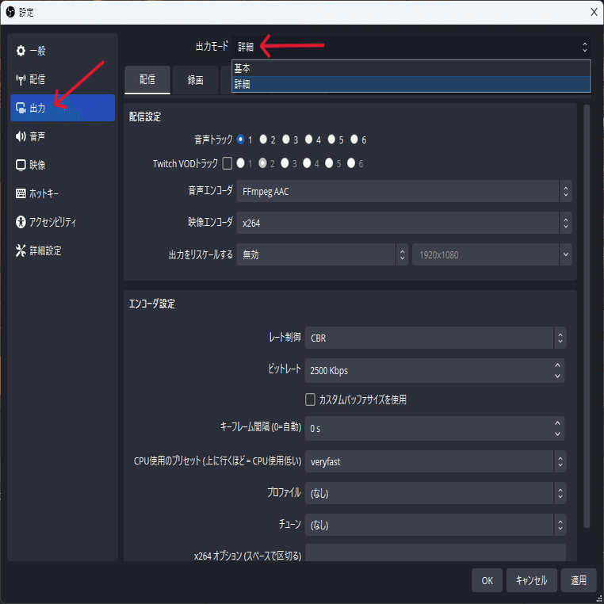The height and width of the screenshot is (604, 604).
Task: Open the 音声エンコーダ FFmpeg AAC dropdown
Action: pos(404,191)
